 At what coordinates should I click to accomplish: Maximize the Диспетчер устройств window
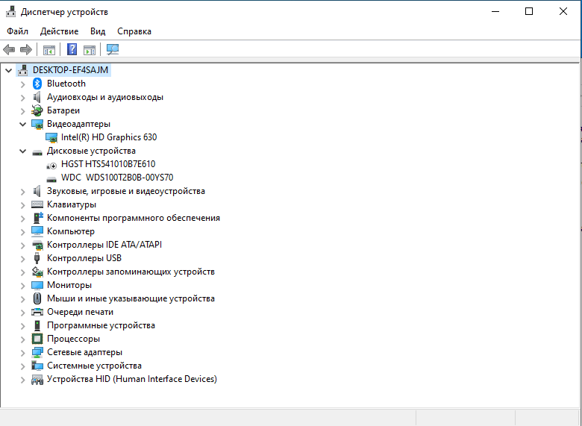pos(529,11)
